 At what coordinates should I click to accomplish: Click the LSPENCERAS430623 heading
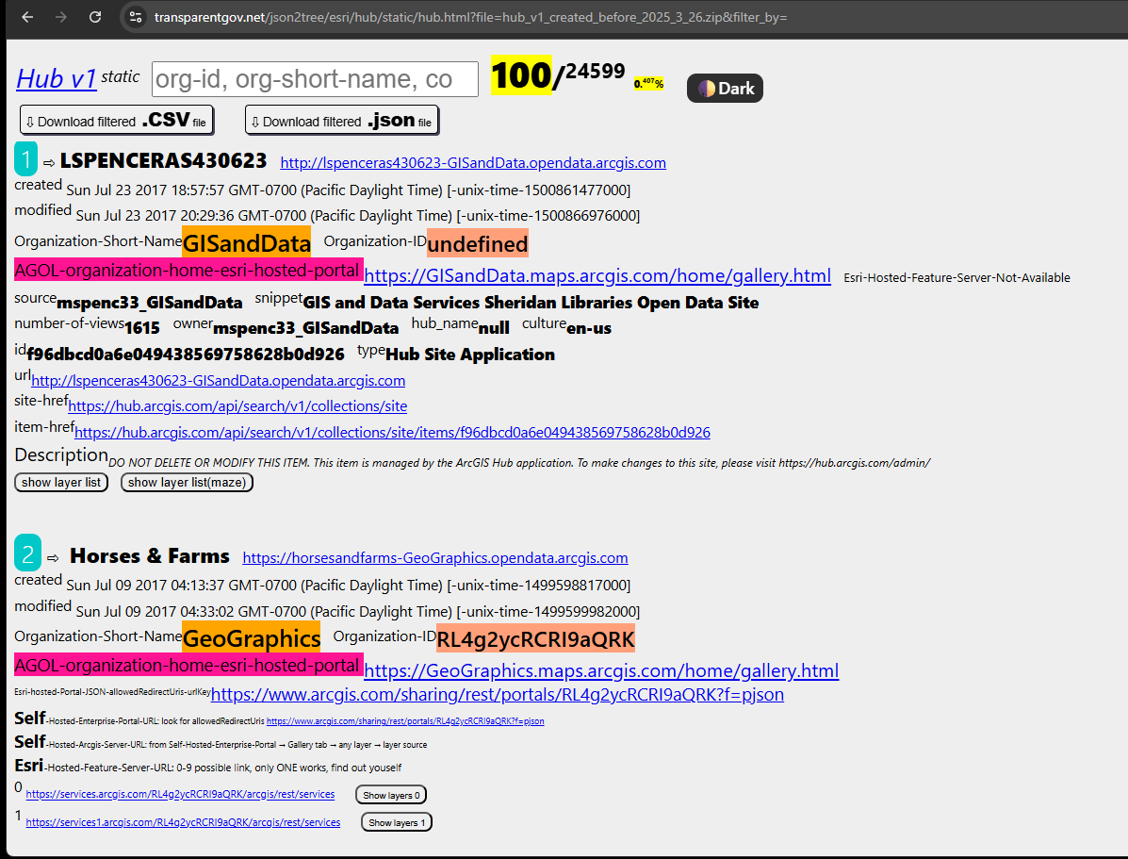pos(163,160)
